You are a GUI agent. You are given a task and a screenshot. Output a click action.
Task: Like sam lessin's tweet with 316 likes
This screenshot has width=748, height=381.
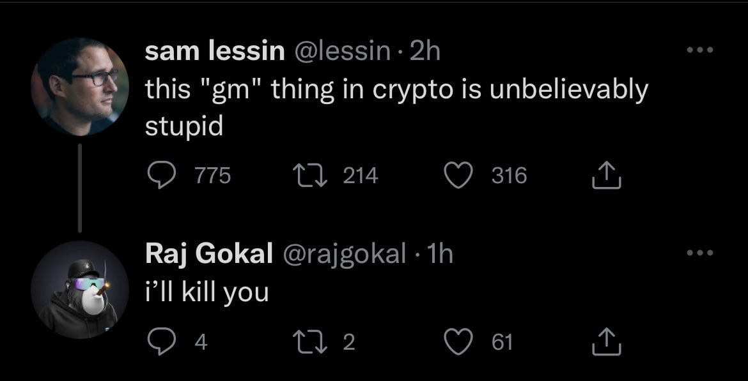457,175
